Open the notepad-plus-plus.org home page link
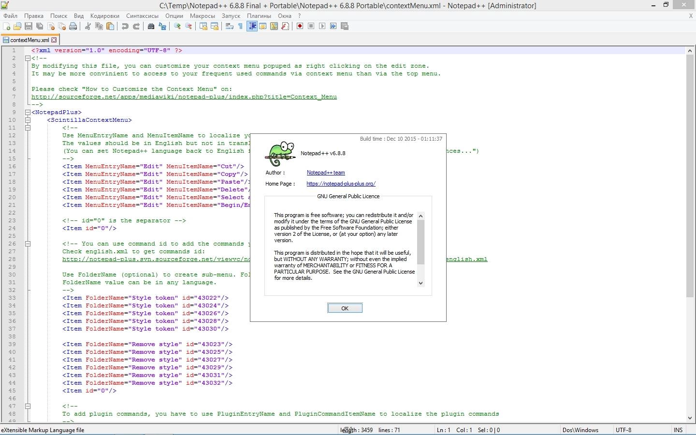The width and height of the screenshot is (696, 435). [341, 184]
